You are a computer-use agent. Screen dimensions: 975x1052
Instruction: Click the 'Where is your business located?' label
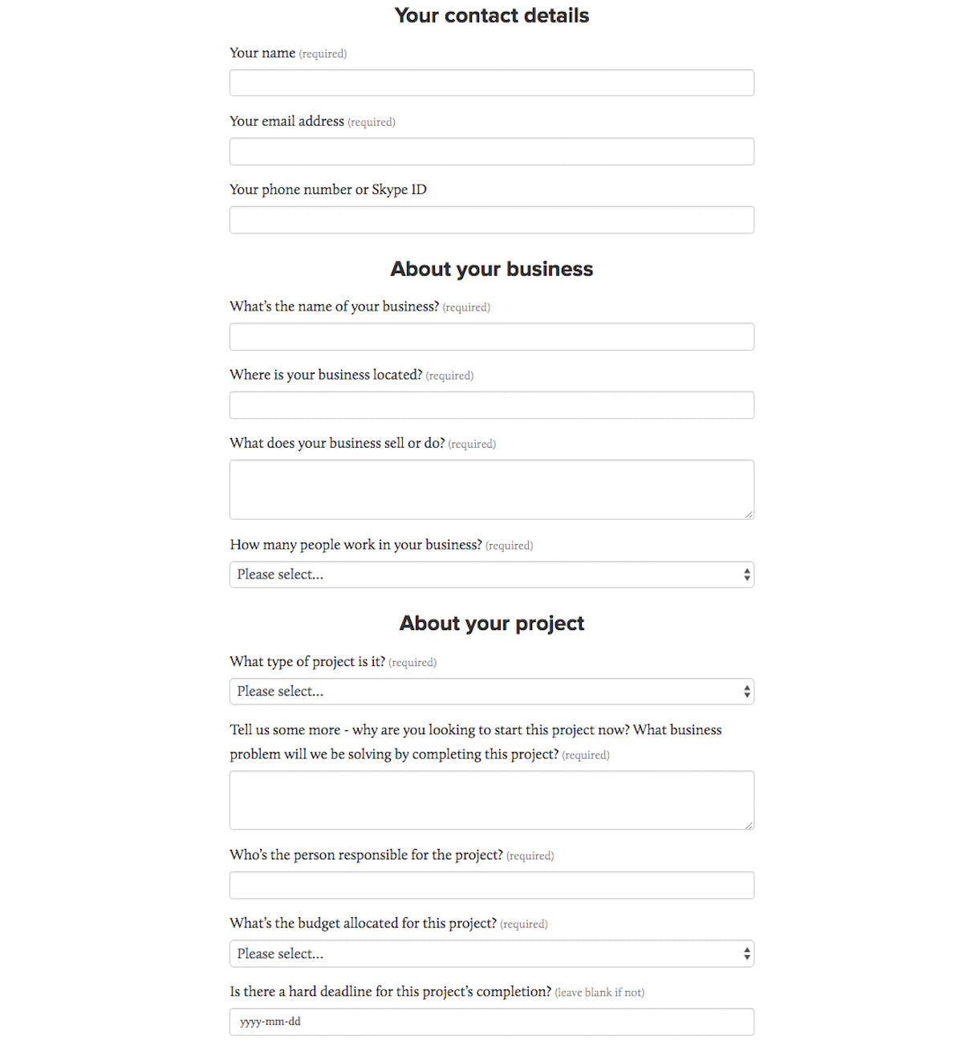pyautogui.click(x=326, y=375)
